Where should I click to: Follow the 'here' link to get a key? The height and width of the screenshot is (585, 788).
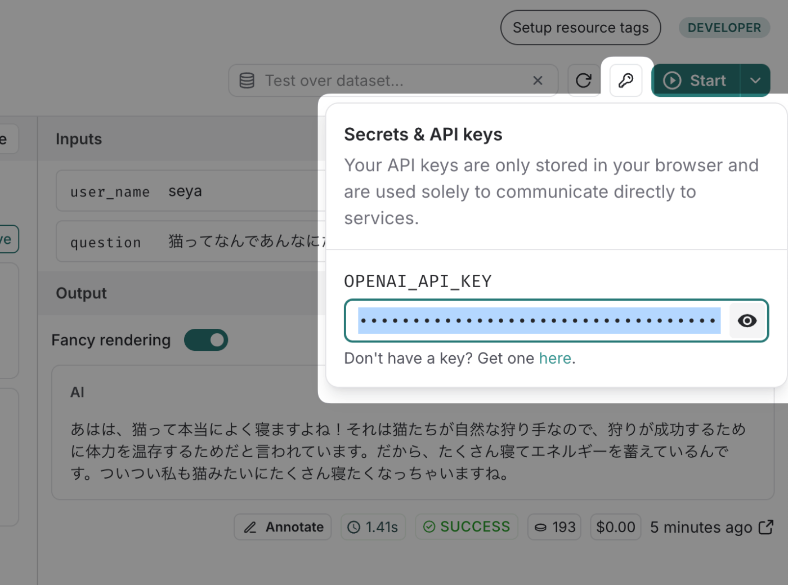coord(555,358)
